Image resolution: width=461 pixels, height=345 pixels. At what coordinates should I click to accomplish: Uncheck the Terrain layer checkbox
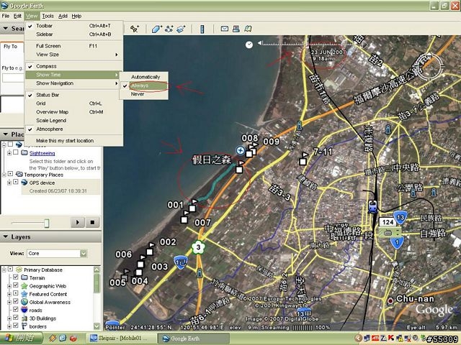coord(16,277)
